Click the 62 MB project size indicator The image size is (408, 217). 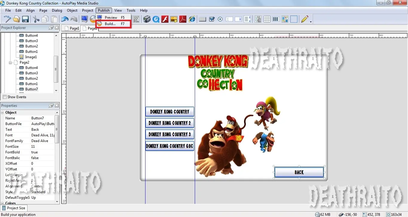(323, 214)
